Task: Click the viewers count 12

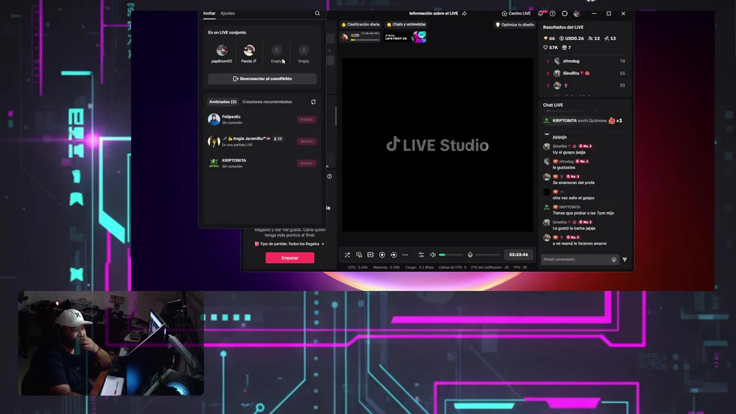Action: pos(594,39)
